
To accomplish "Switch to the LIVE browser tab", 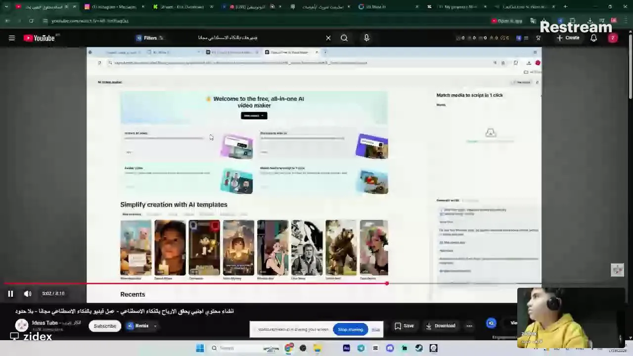I will [252, 7].
